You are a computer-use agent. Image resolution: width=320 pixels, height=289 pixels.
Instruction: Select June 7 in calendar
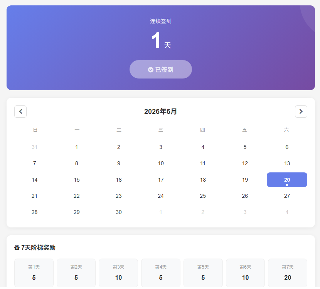pyautogui.click(x=34, y=163)
